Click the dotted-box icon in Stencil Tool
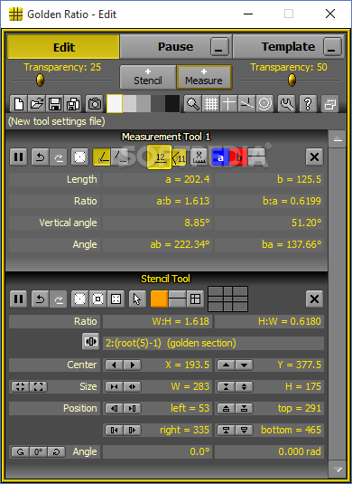Image resolution: width=352 pixels, height=484 pixels. [116, 299]
